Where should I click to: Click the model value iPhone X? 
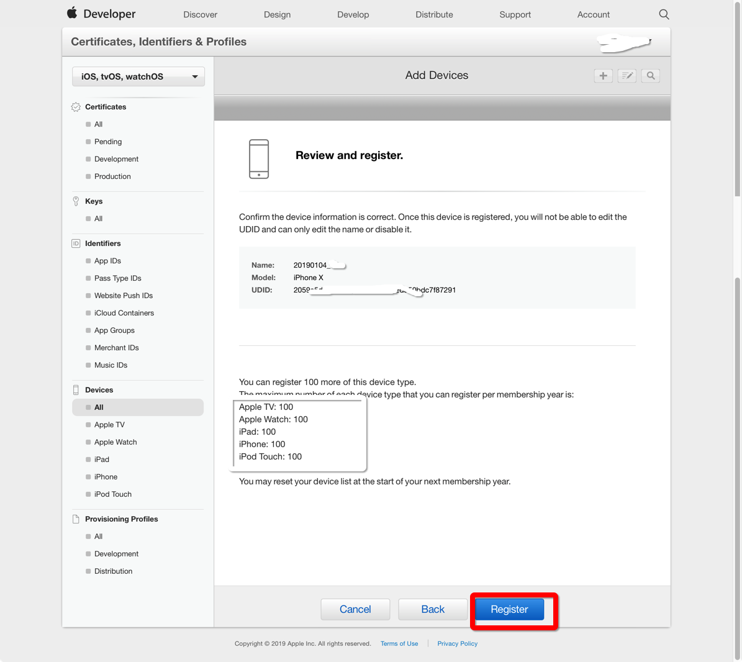click(x=308, y=278)
